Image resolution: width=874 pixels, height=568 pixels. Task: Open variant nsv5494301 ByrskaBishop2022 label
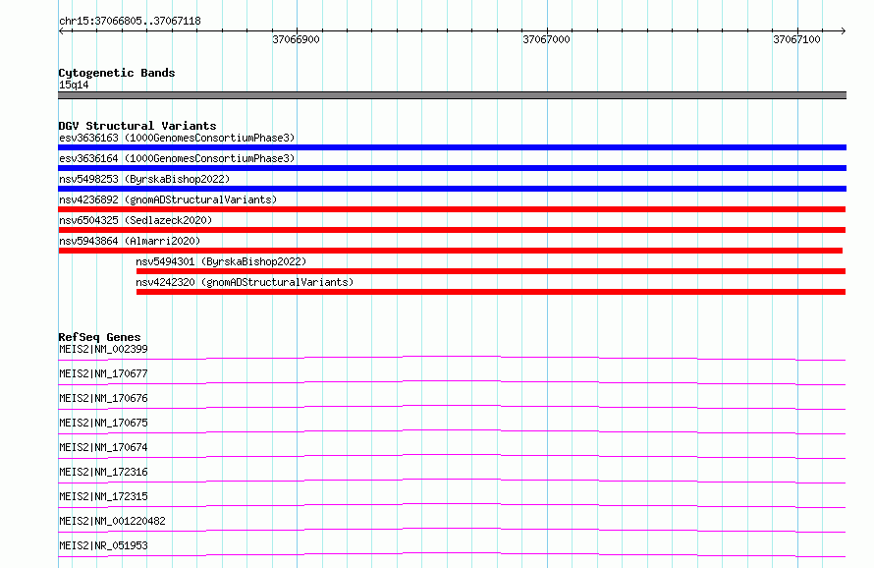click(221, 261)
